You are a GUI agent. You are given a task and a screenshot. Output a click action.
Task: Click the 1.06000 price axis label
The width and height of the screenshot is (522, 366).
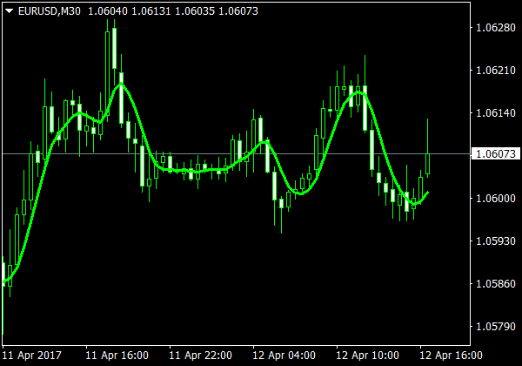coord(496,199)
